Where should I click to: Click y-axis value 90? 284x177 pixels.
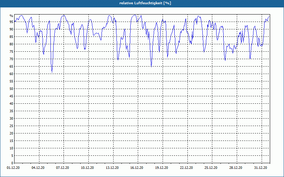11,29
